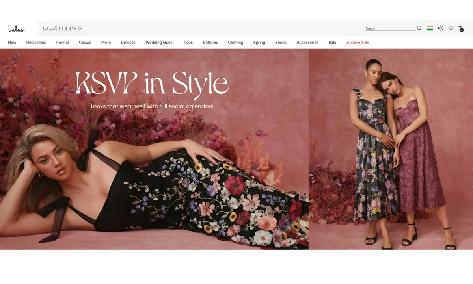Click the Lulus logo
This screenshot has height=284, width=473.
click(x=17, y=29)
